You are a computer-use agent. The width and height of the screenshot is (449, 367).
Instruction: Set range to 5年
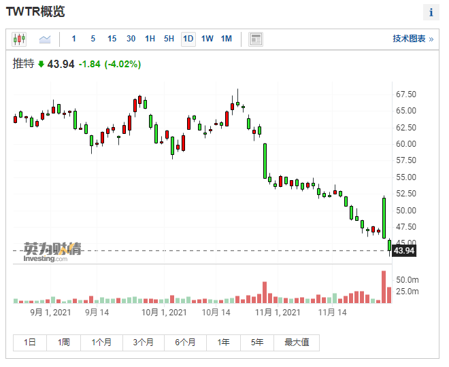pos(257,343)
